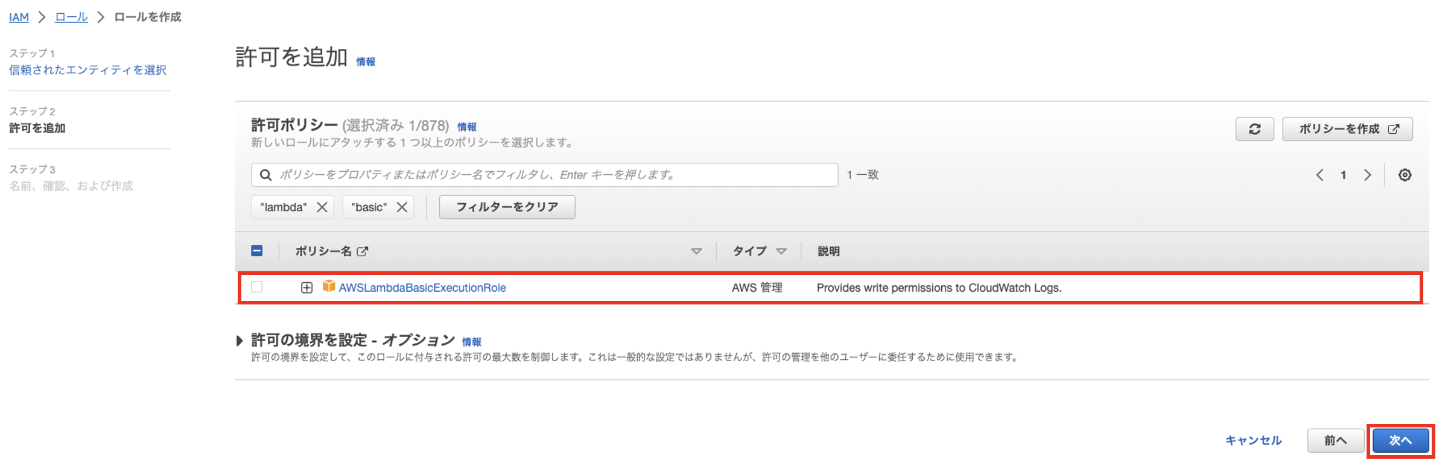The width and height of the screenshot is (1448, 469).
Task: Click ポリシーを作成 button
Action: point(1347,129)
